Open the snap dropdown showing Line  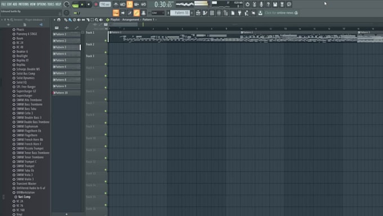(158, 13)
